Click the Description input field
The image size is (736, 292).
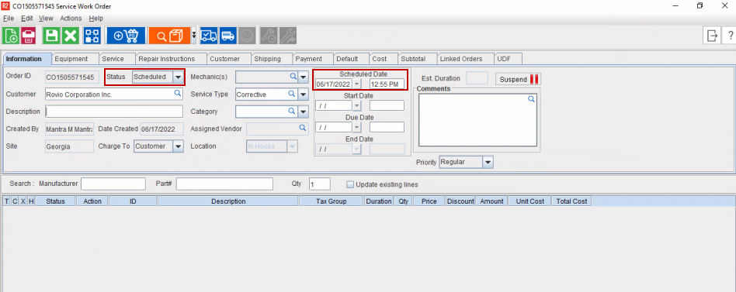click(114, 112)
